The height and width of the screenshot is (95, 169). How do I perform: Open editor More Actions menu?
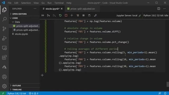[165, 9]
